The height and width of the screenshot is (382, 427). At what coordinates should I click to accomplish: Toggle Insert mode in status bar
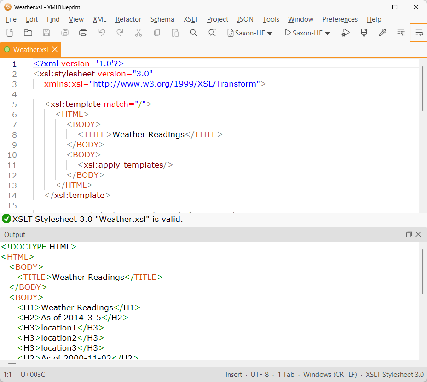[x=234, y=374]
